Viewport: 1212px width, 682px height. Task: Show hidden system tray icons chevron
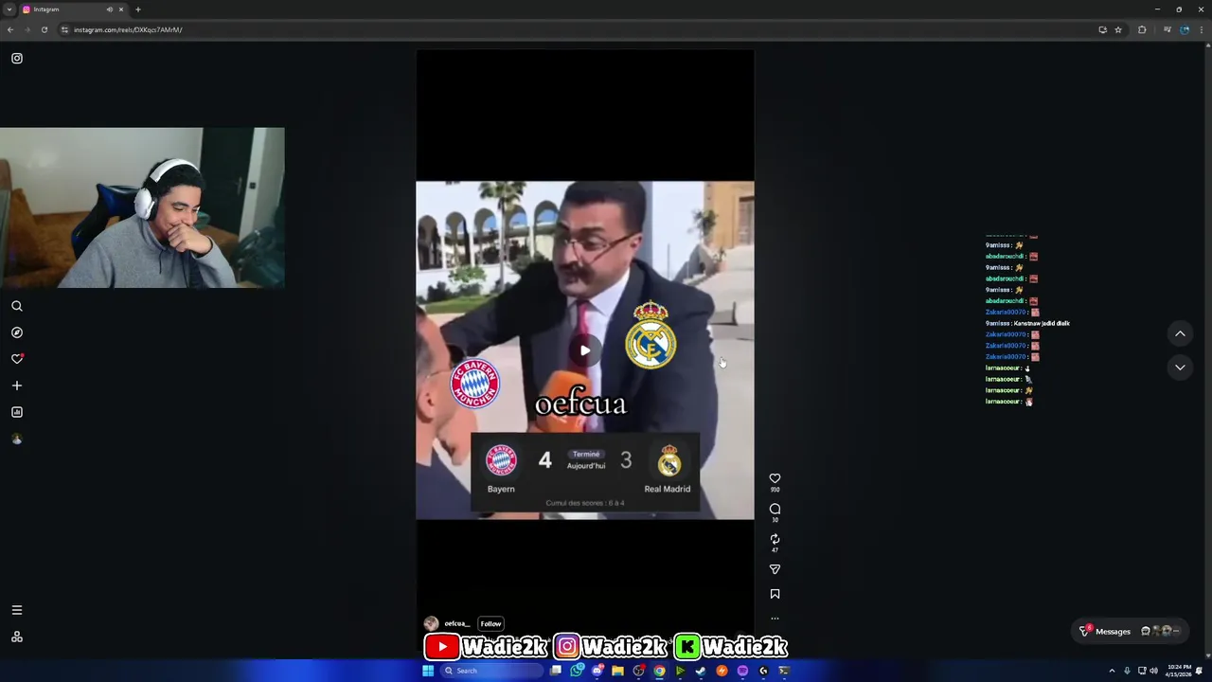tap(1112, 671)
